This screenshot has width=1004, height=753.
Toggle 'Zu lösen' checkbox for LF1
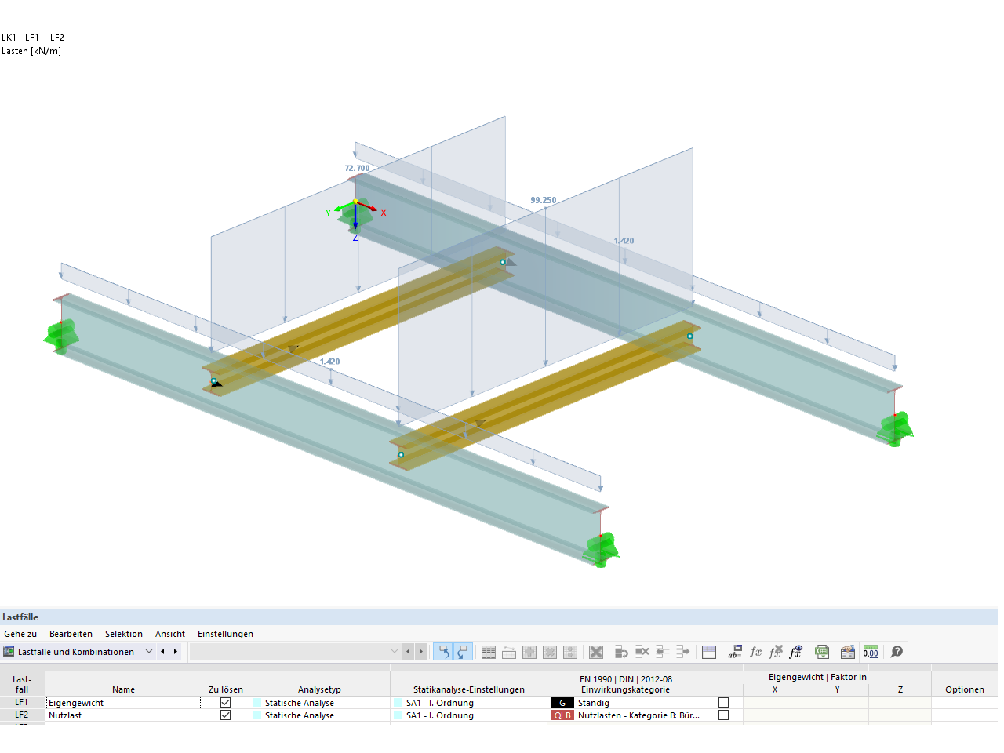click(x=226, y=703)
